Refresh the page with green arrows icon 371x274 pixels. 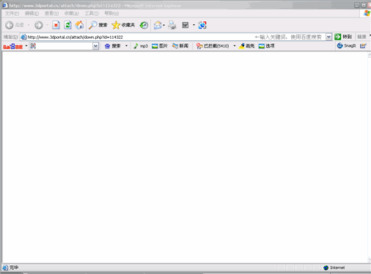point(67,25)
